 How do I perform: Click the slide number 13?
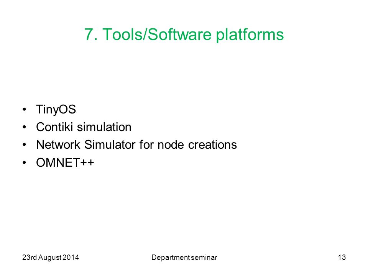point(342,258)
